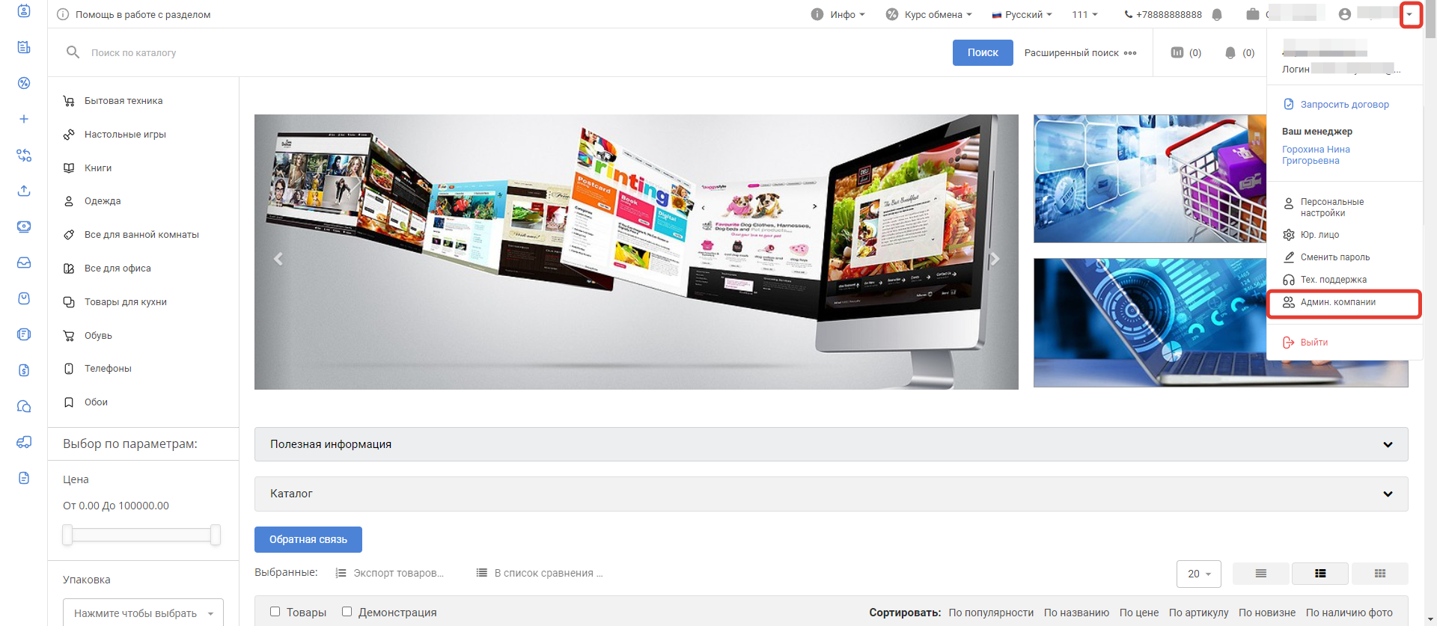Expand the Каталог section
The height and width of the screenshot is (626, 1437).
pos(831,494)
